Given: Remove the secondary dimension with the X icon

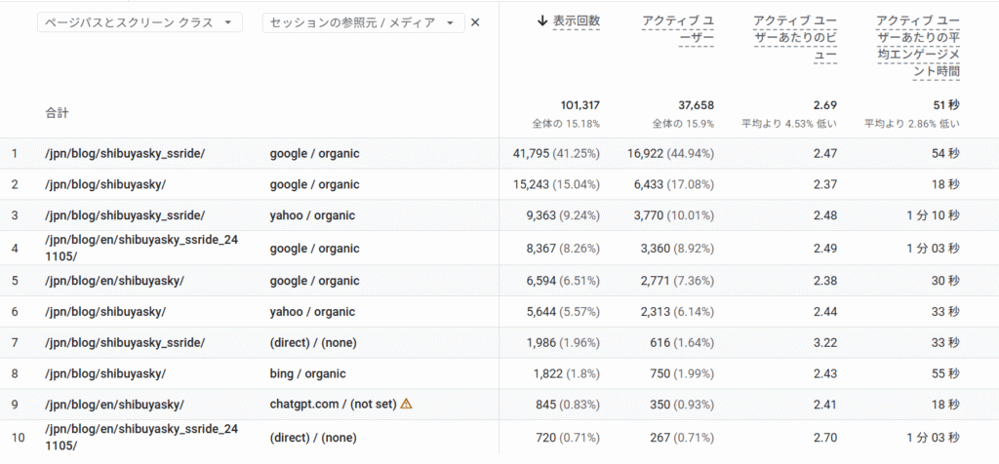Looking at the screenshot, I should coord(475,22).
